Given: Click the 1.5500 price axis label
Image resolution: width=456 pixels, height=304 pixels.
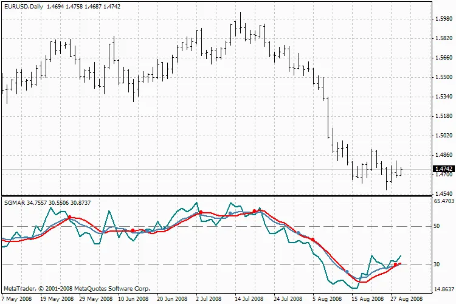Looking at the screenshot, I should tap(444, 77).
